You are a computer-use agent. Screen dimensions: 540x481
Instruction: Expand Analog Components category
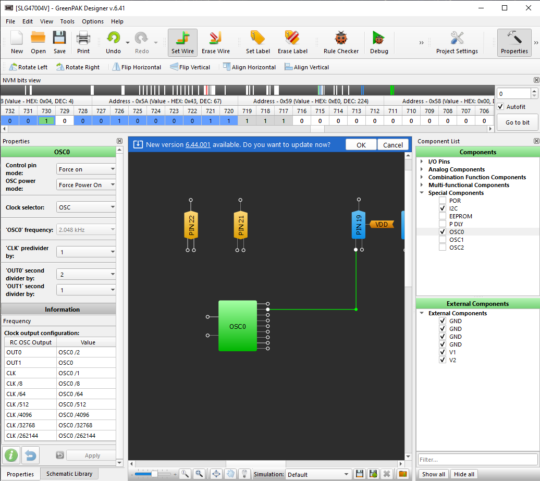(422, 169)
